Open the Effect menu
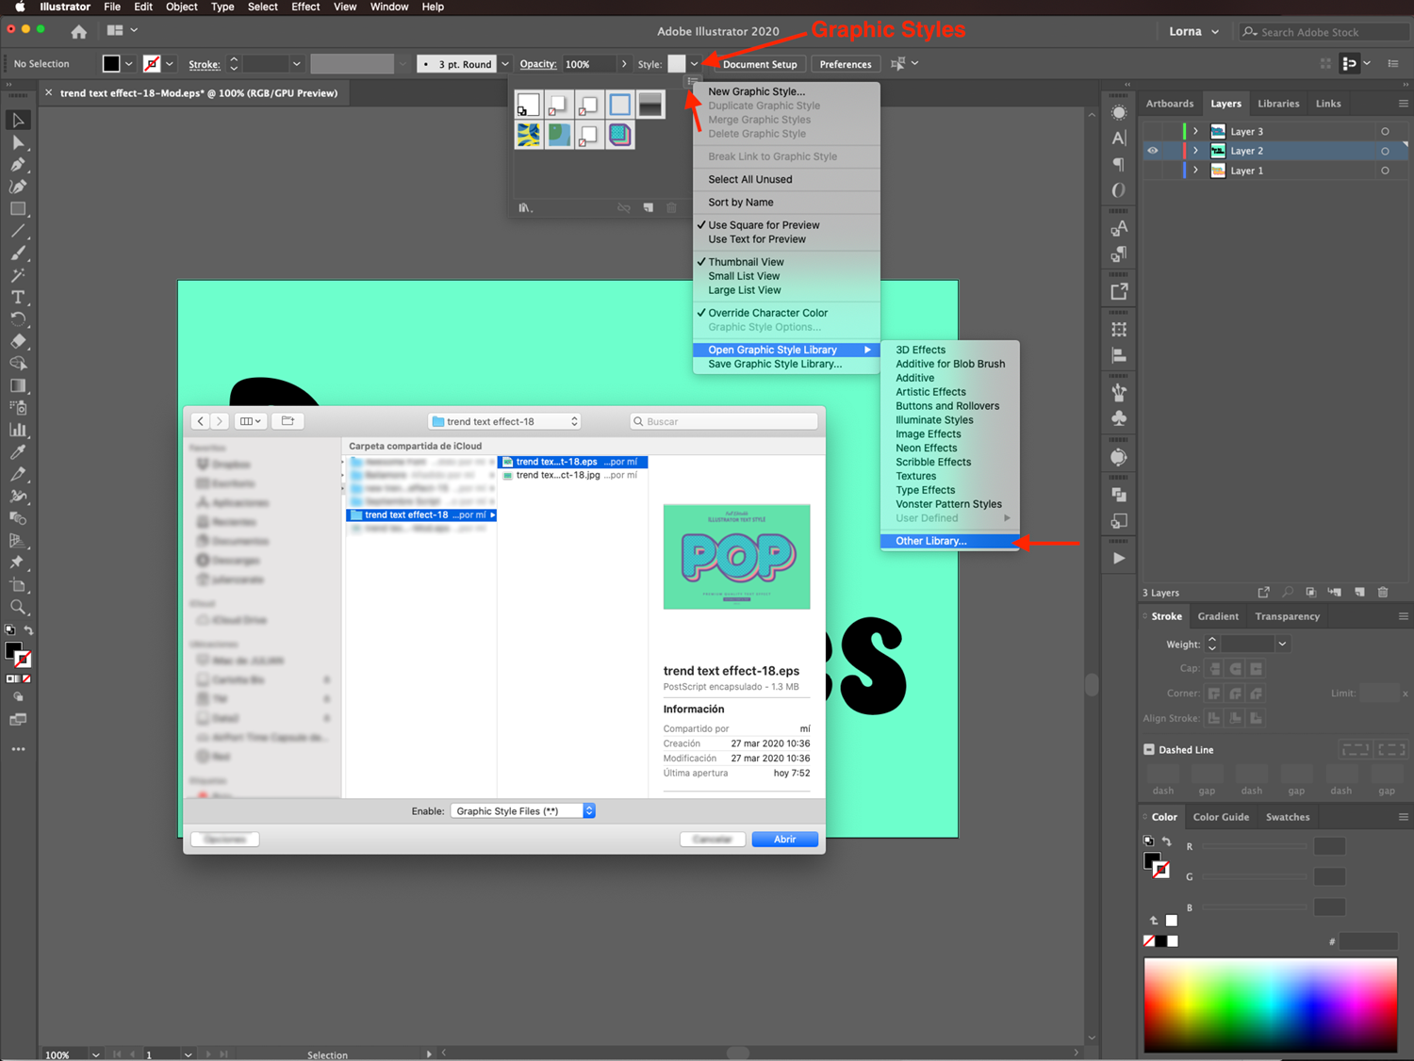The width and height of the screenshot is (1414, 1061). click(305, 7)
